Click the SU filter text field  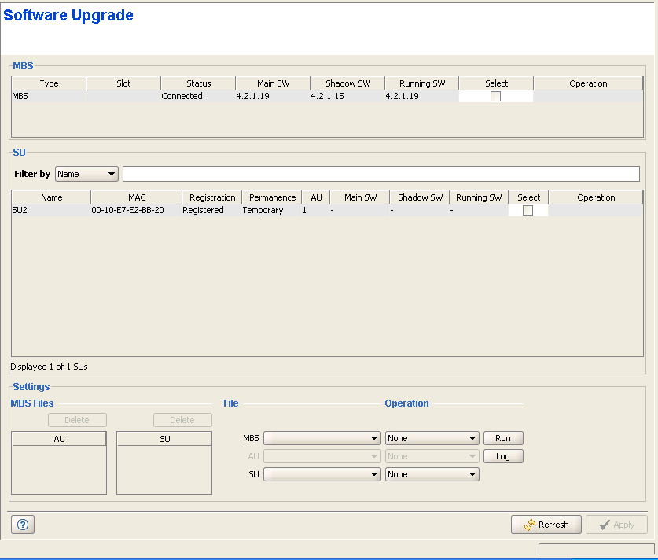[380, 174]
